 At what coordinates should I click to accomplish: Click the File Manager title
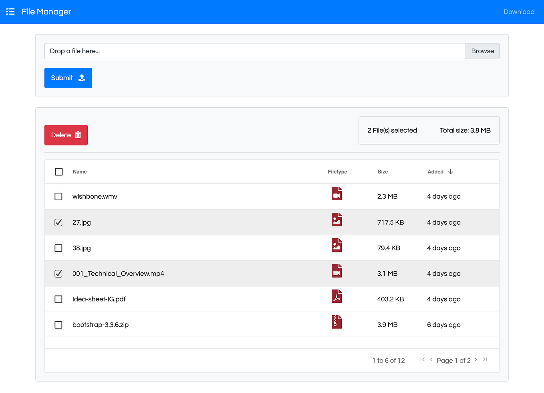[x=46, y=12]
